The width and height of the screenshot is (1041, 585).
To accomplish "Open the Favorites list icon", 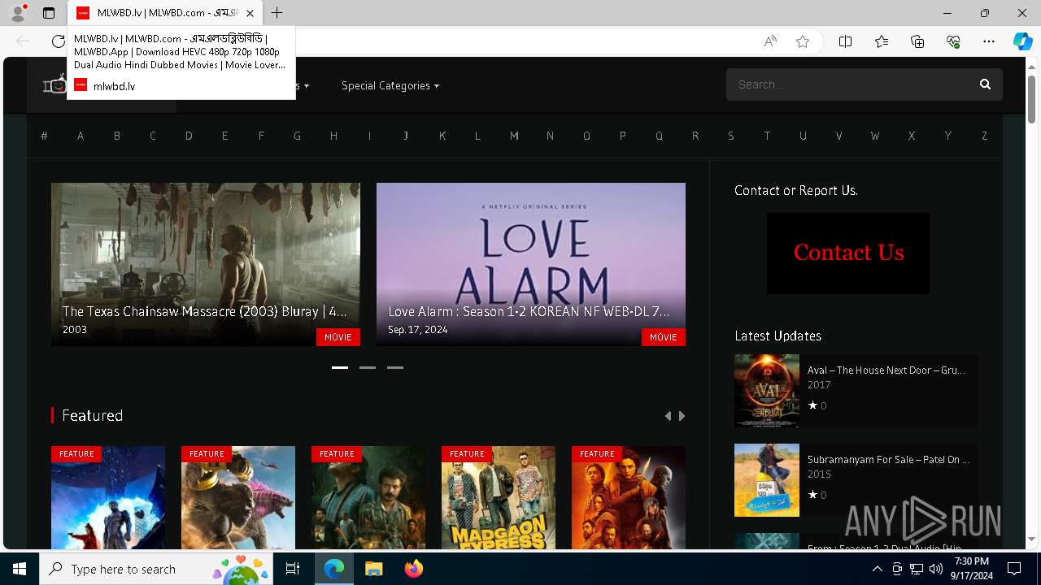I will tap(882, 41).
